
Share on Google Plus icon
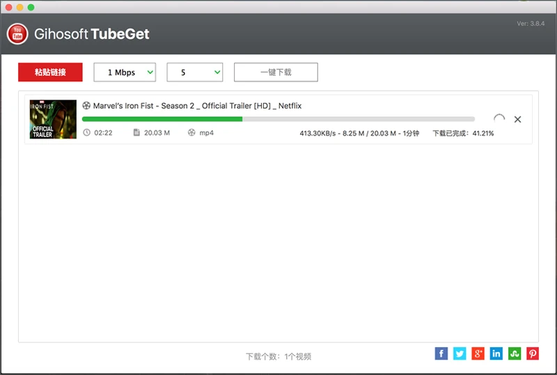point(478,353)
